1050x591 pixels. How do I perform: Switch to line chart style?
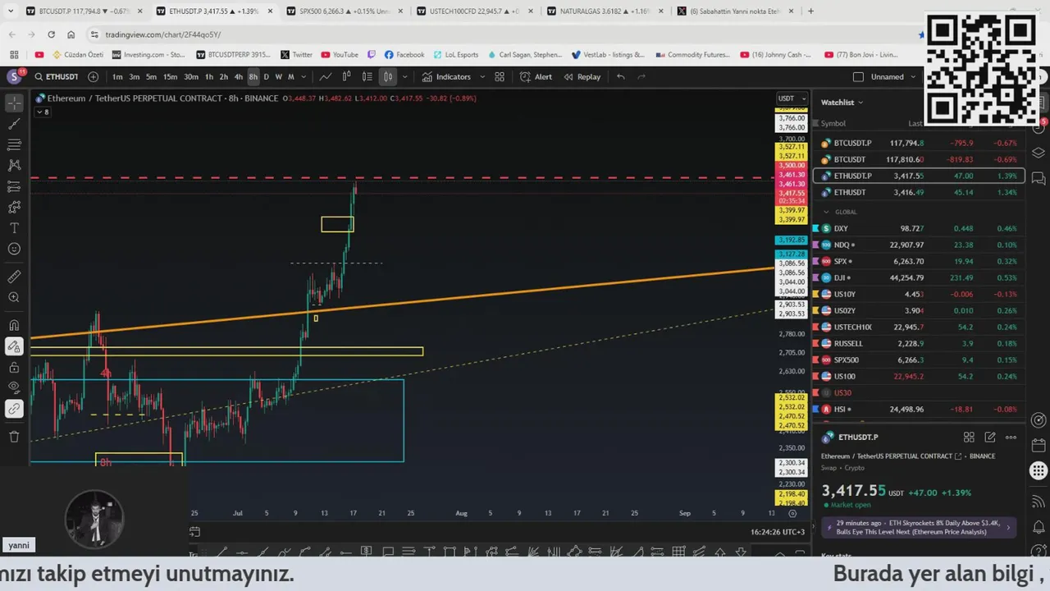[326, 76]
